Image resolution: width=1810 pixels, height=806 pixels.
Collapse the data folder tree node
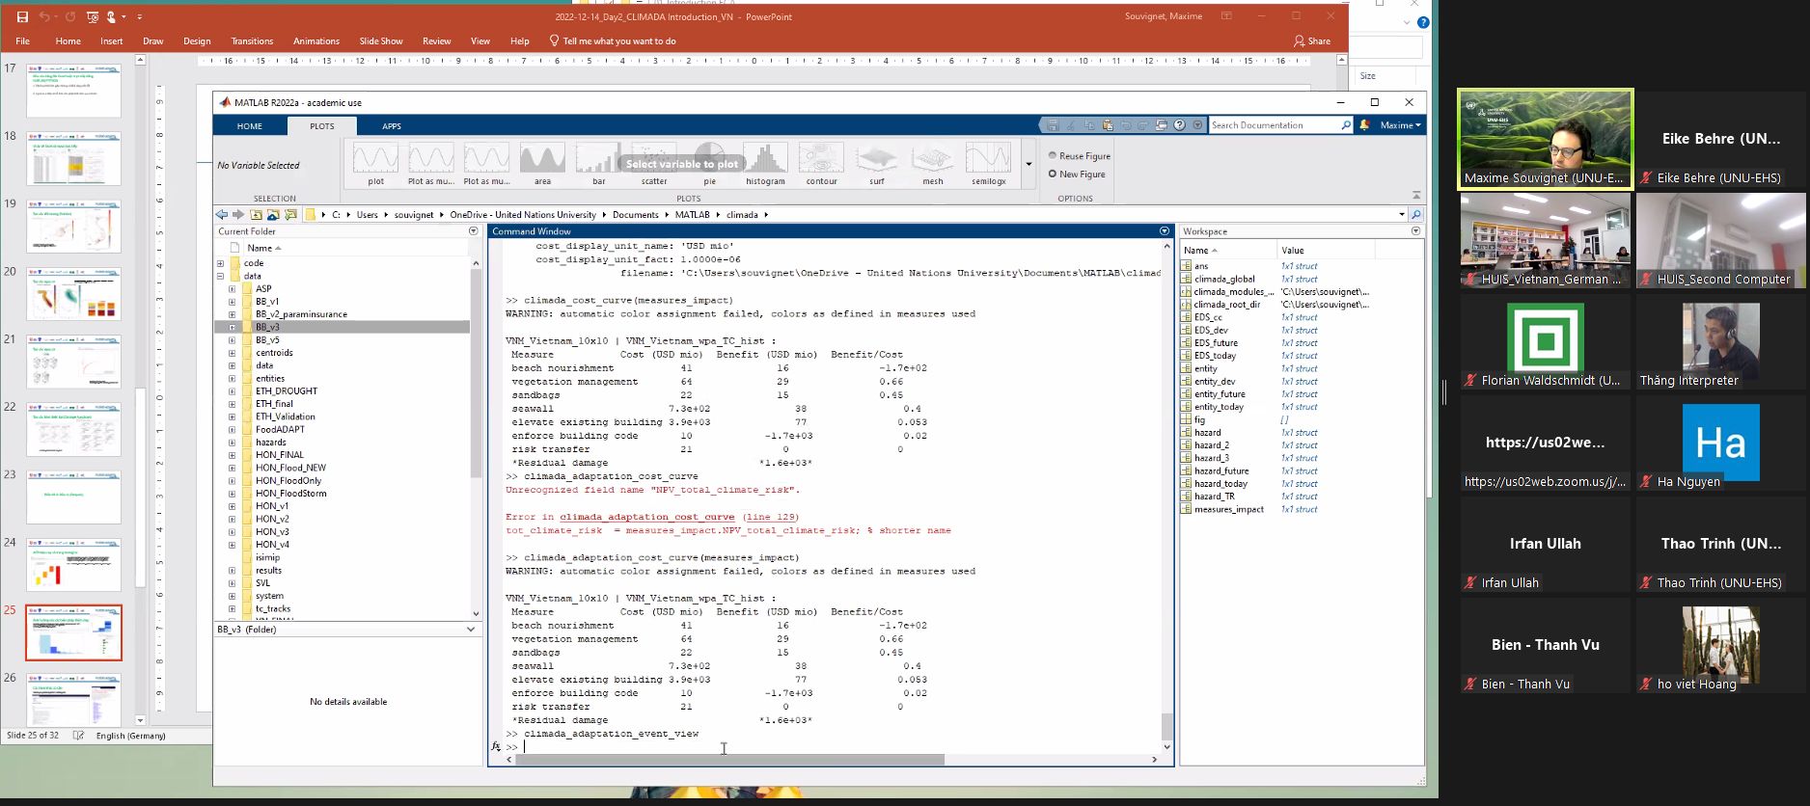click(x=221, y=276)
